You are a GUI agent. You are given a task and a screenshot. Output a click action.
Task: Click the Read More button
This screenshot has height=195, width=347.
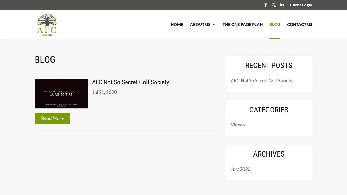(x=52, y=118)
